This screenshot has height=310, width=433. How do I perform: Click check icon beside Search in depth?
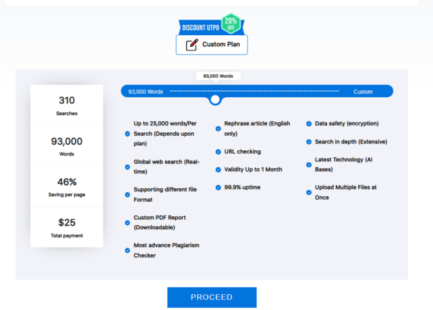[309, 142]
